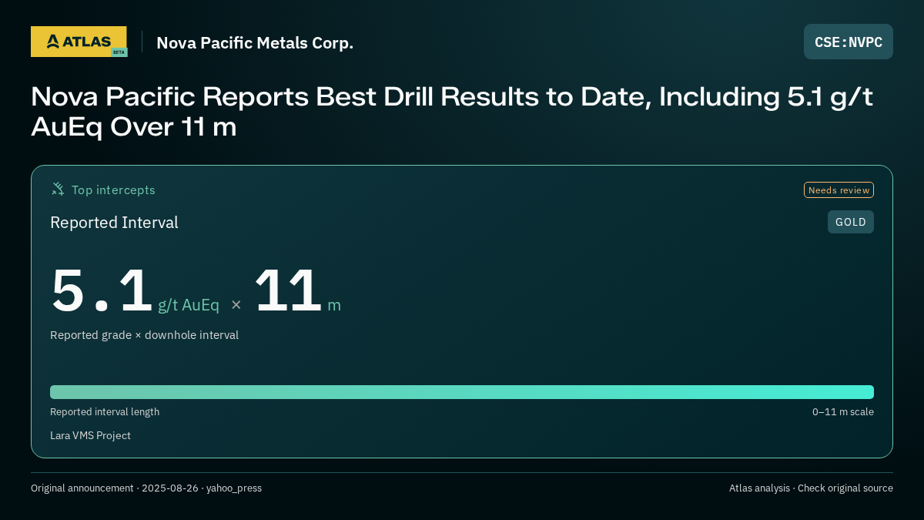Viewport: 924px width, 520px height.
Task: Click the Nova Pacific Metals Corp. company name
Action: 255,42
